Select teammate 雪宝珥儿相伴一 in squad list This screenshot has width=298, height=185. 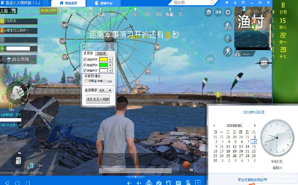coord(19,30)
